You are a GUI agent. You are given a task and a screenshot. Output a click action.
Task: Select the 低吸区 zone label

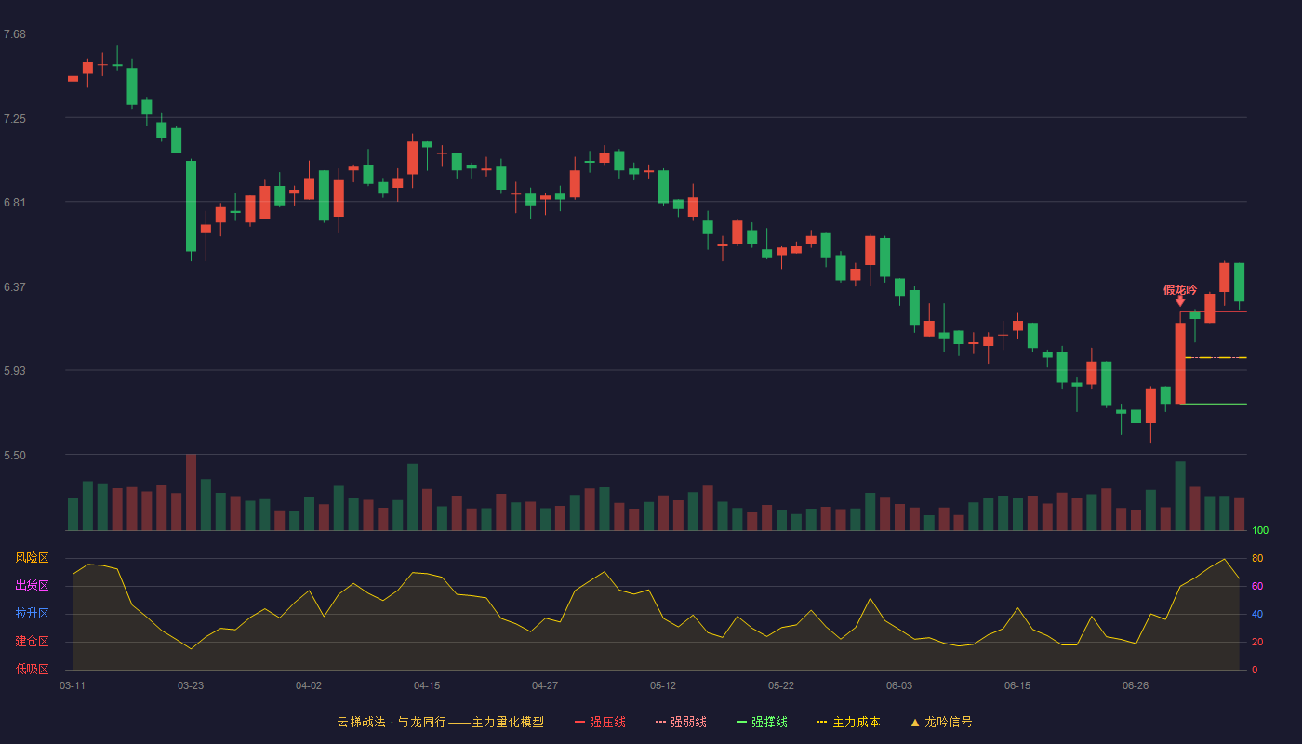pyautogui.click(x=32, y=669)
